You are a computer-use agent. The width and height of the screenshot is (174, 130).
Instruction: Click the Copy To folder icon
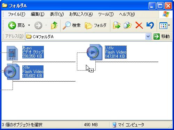pos(128,25)
